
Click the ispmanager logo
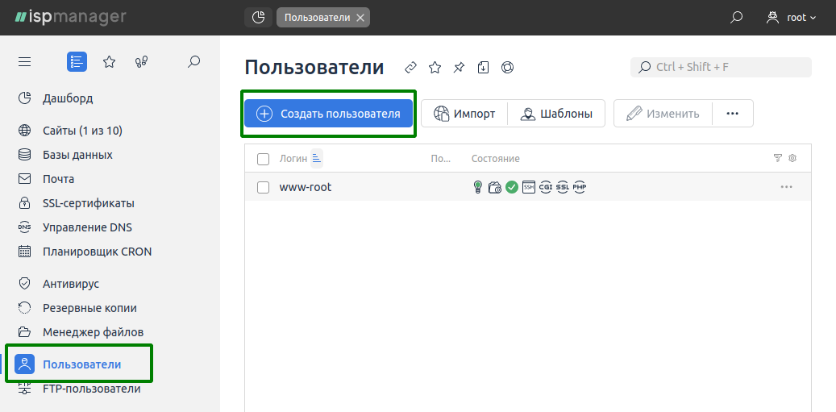coord(70,17)
